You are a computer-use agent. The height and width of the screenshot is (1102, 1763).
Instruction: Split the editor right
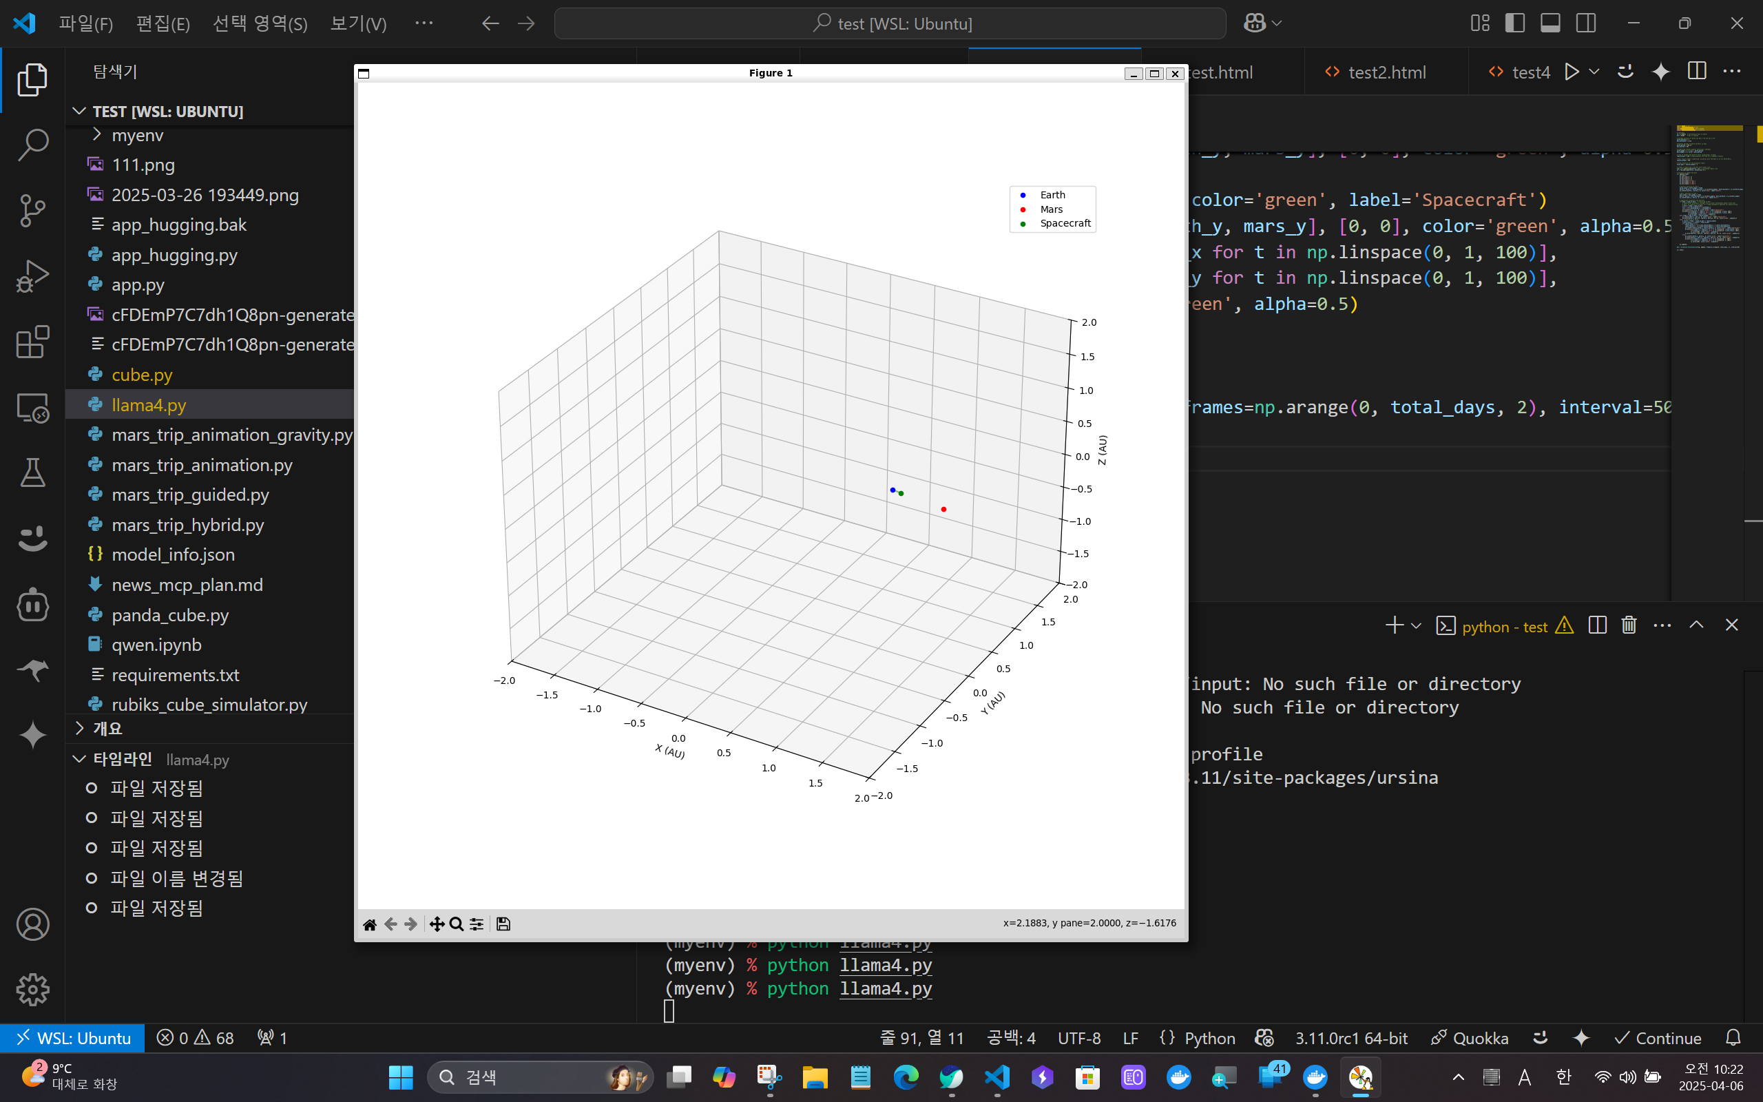[x=1697, y=72]
